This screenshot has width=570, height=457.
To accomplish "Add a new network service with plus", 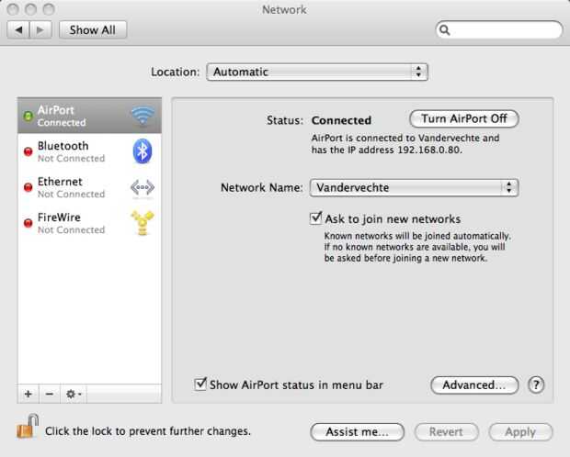I will [x=28, y=394].
